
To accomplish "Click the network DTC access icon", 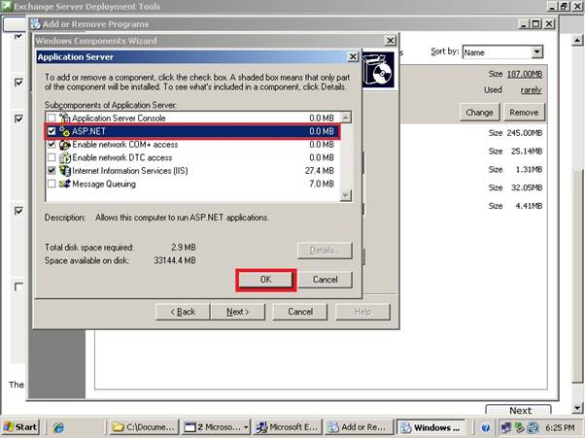I will coord(64,157).
